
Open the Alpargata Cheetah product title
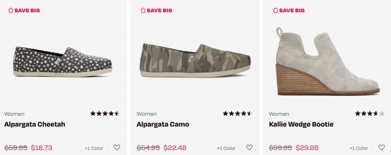click(x=35, y=124)
